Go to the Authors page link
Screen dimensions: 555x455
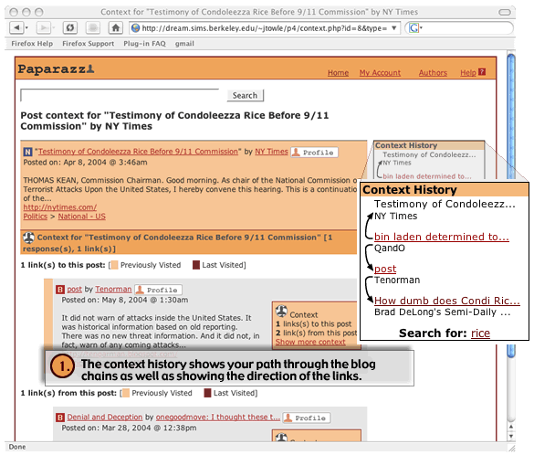point(433,73)
